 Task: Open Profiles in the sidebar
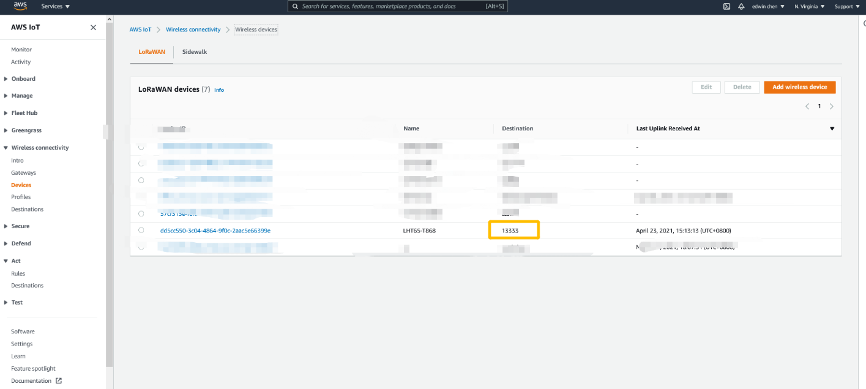point(21,197)
